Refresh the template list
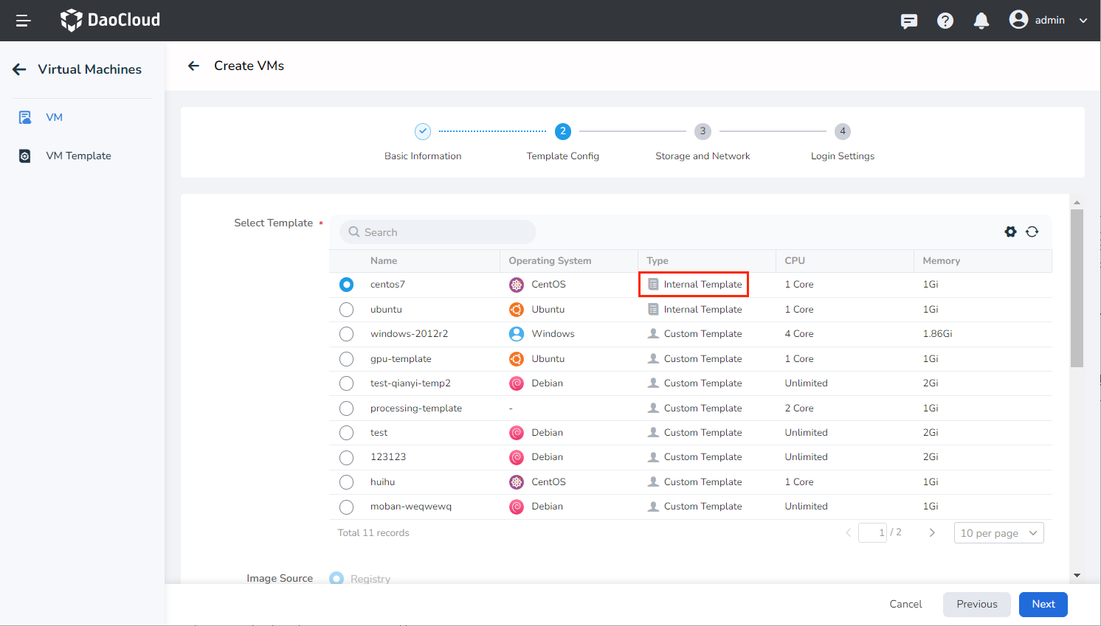1101x626 pixels. (x=1032, y=232)
